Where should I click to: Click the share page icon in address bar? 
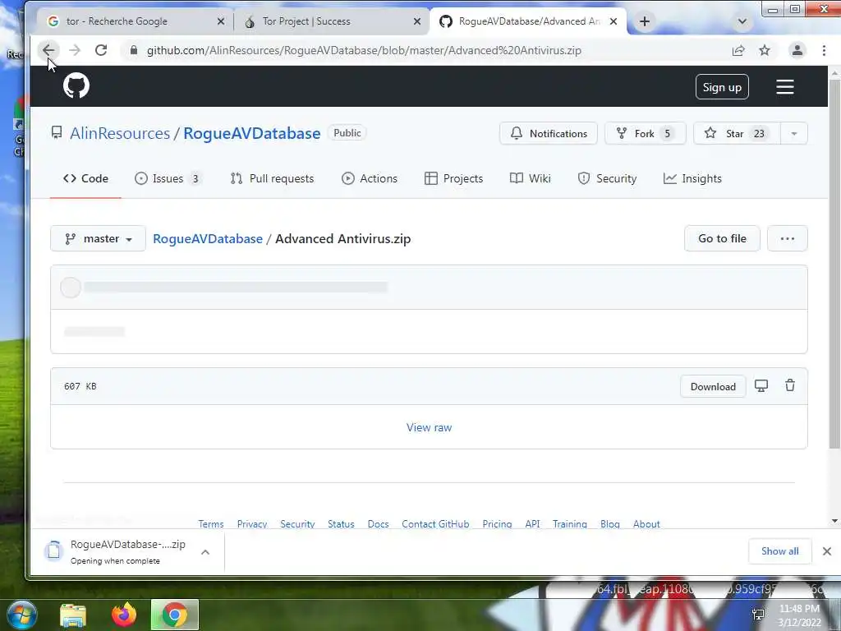point(738,50)
